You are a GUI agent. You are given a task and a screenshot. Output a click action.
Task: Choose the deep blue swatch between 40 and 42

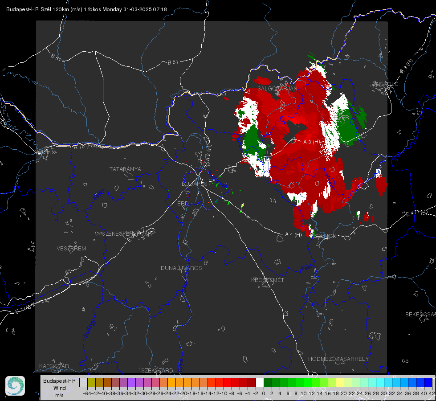click(428, 382)
